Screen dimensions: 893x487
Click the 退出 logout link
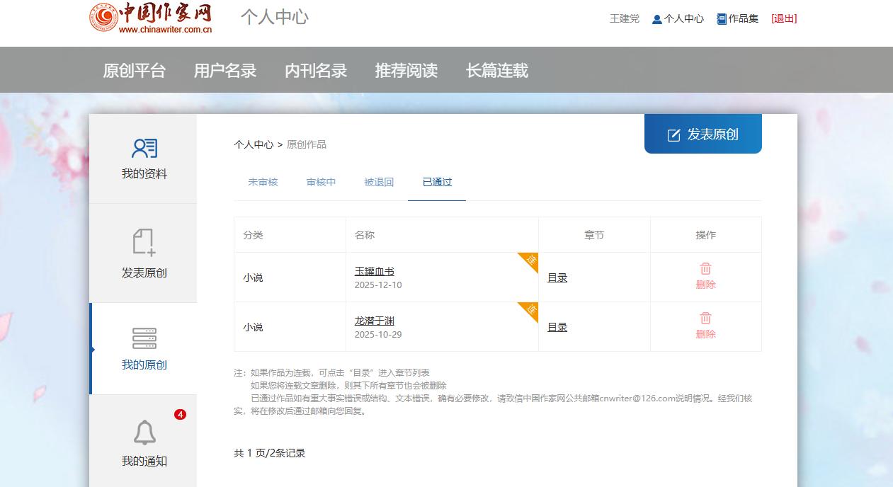coord(784,18)
